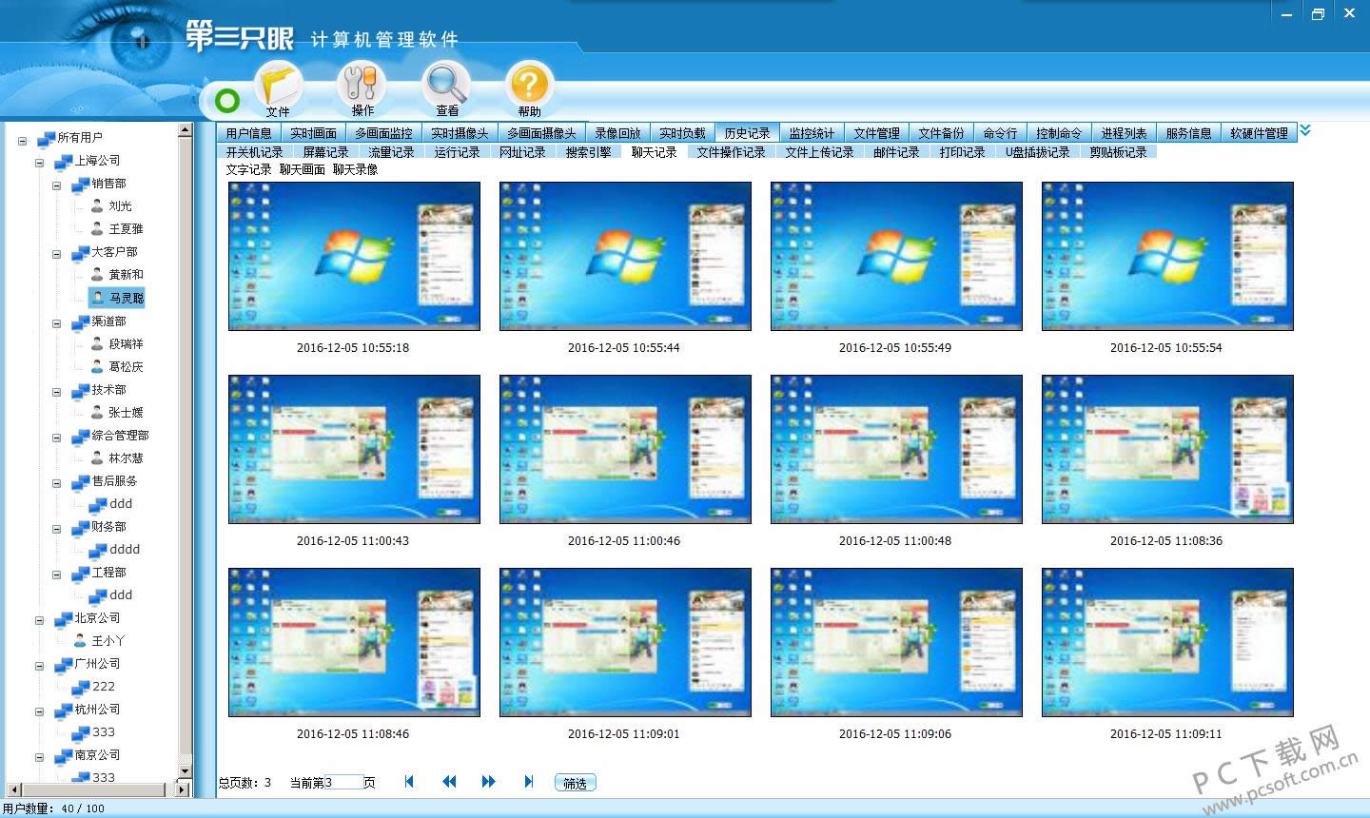
Task: Expand more tabs double chevron
Action: tap(1305, 131)
